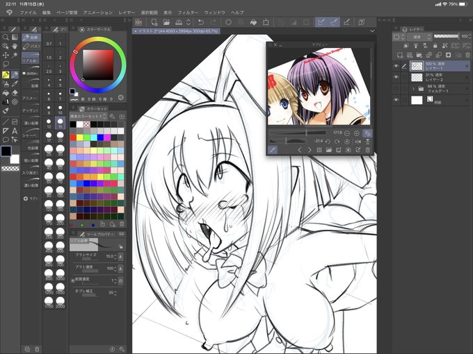Flip the Sub View image horizontally
Viewport: 473px width, 354px height.
click(x=358, y=141)
